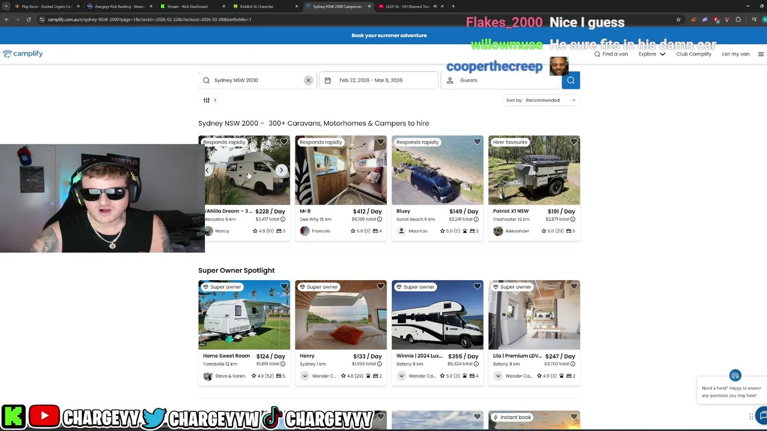Open Club Camplify link
Image resolution: width=767 pixels, height=431 pixels.
(x=693, y=54)
